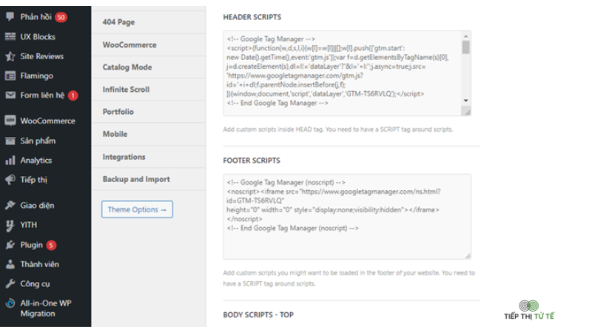This screenshot has width=592, height=333.
Task: Select the UX Blocks sidebar icon
Action: pyautogui.click(x=10, y=36)
